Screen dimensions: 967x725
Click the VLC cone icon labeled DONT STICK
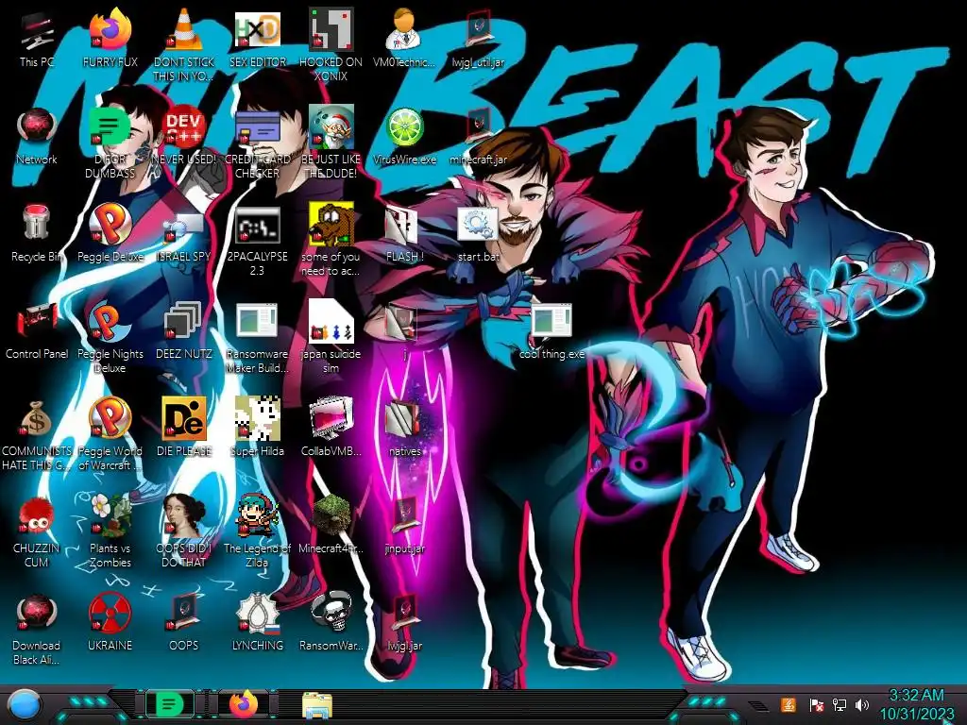184,29
